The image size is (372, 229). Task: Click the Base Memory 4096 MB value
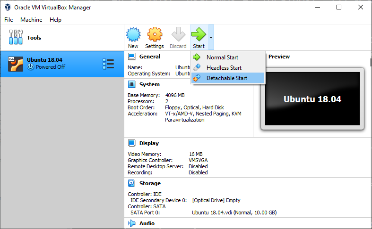pyautogui.click(x=175, y=95)
